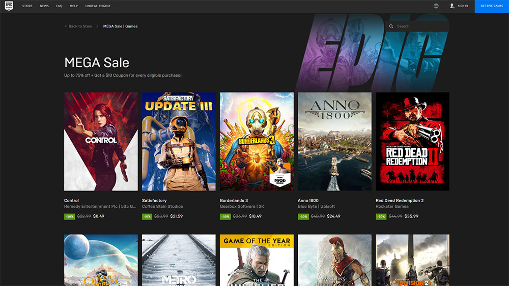Screen dimensions: 509x286
Task: Open the Control game cover
Action: click(x=101, y=142)
